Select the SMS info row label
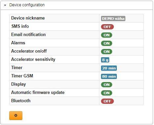The height and width of the screenshot is (125, 154). pyautogui.click(x=20, y=26)
